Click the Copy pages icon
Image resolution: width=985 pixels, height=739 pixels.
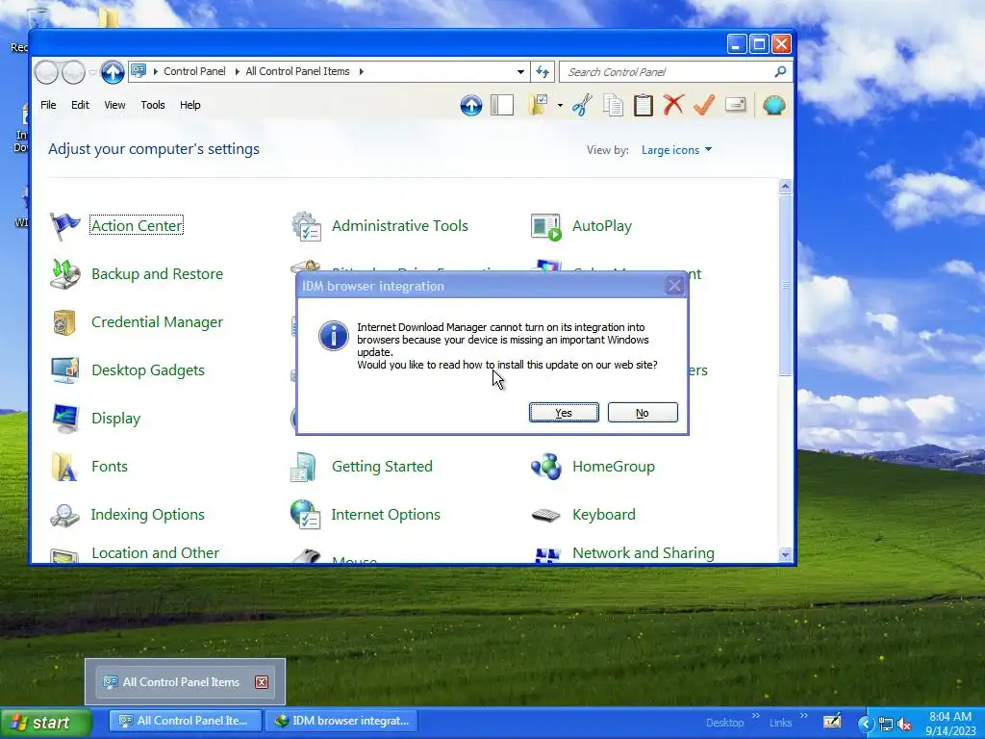[x=613, y=105]
